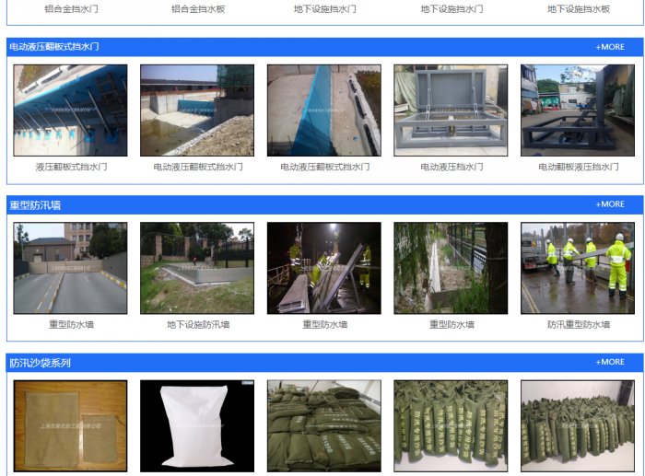
Task: Open +MORE in the 电动液压翻板式挡水门 section header
Action: pos(610,46)
